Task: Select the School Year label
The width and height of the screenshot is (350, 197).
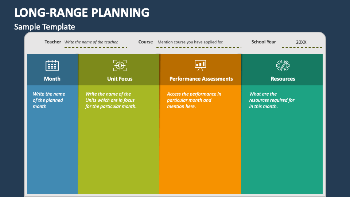Action: pyautogui.click(x=263, y=42)
